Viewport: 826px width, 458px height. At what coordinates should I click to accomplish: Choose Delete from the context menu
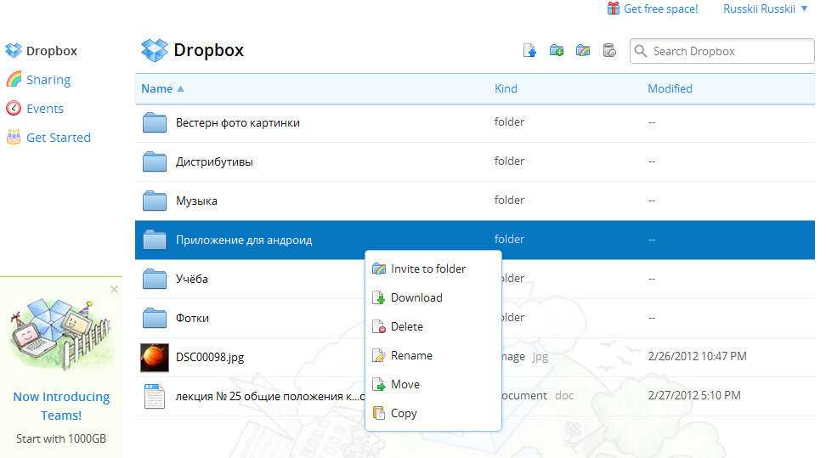click(x=406, y=326)
